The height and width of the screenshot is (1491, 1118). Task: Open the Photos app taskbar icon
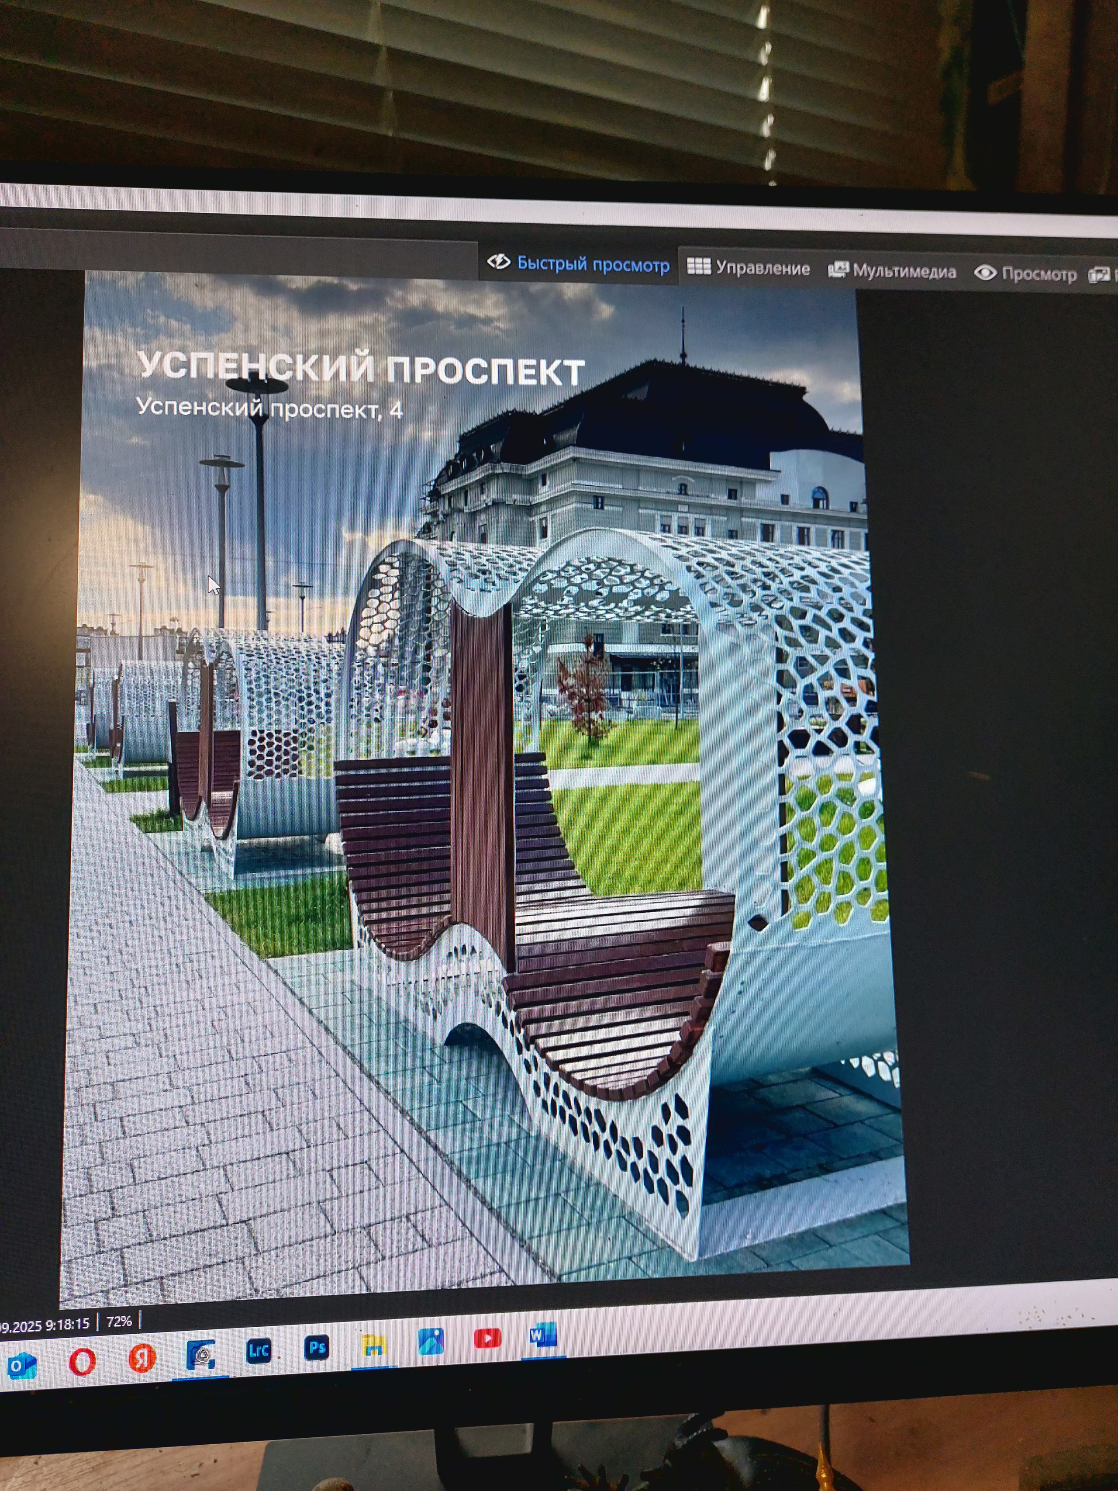pyautogui.click(x=431, y=1342)
